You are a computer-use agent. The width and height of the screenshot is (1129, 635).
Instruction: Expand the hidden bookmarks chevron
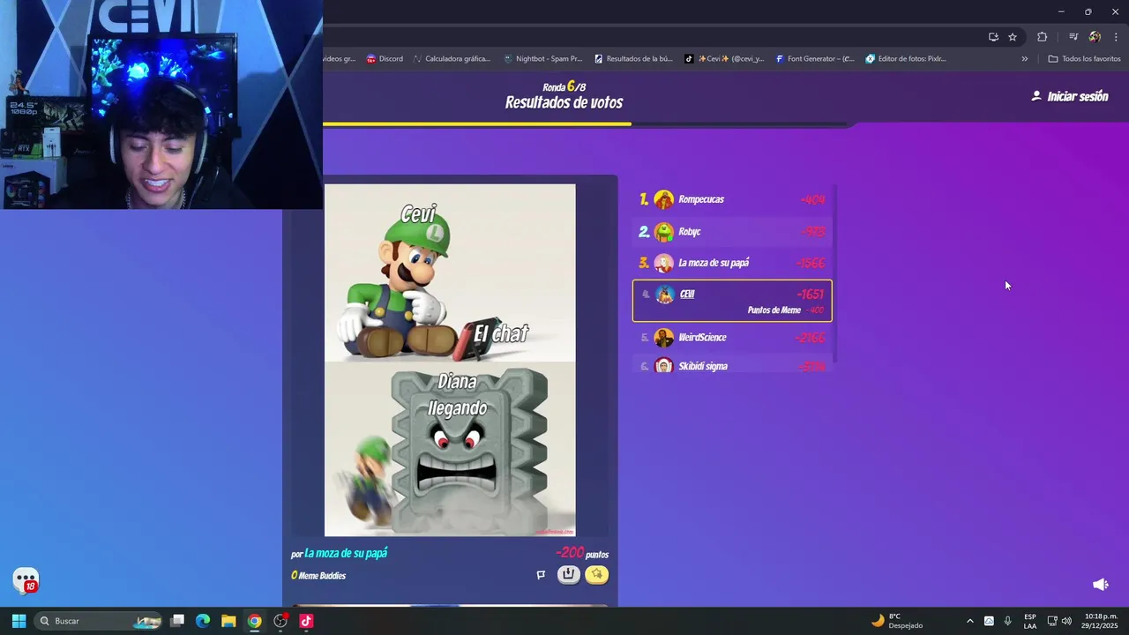(1024, 59)
